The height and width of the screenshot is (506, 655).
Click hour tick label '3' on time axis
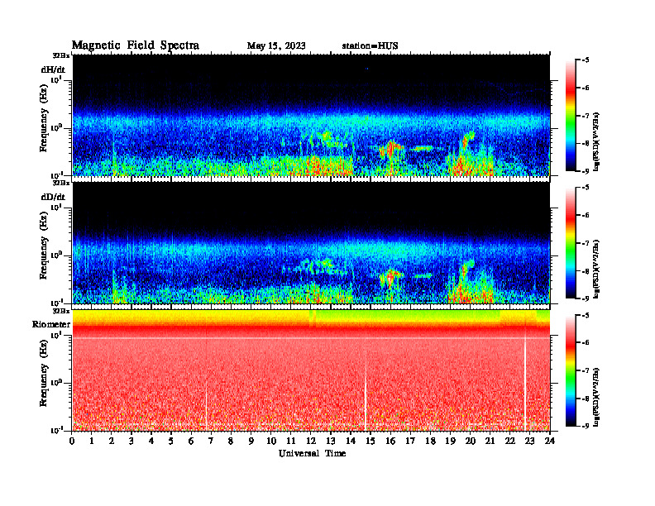point(131,442)
